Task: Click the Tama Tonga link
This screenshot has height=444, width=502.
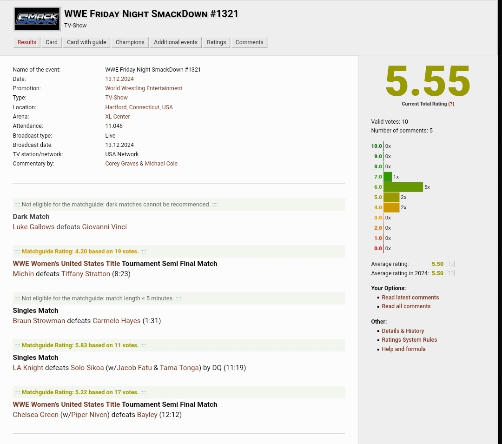Action: pos(179,367)
